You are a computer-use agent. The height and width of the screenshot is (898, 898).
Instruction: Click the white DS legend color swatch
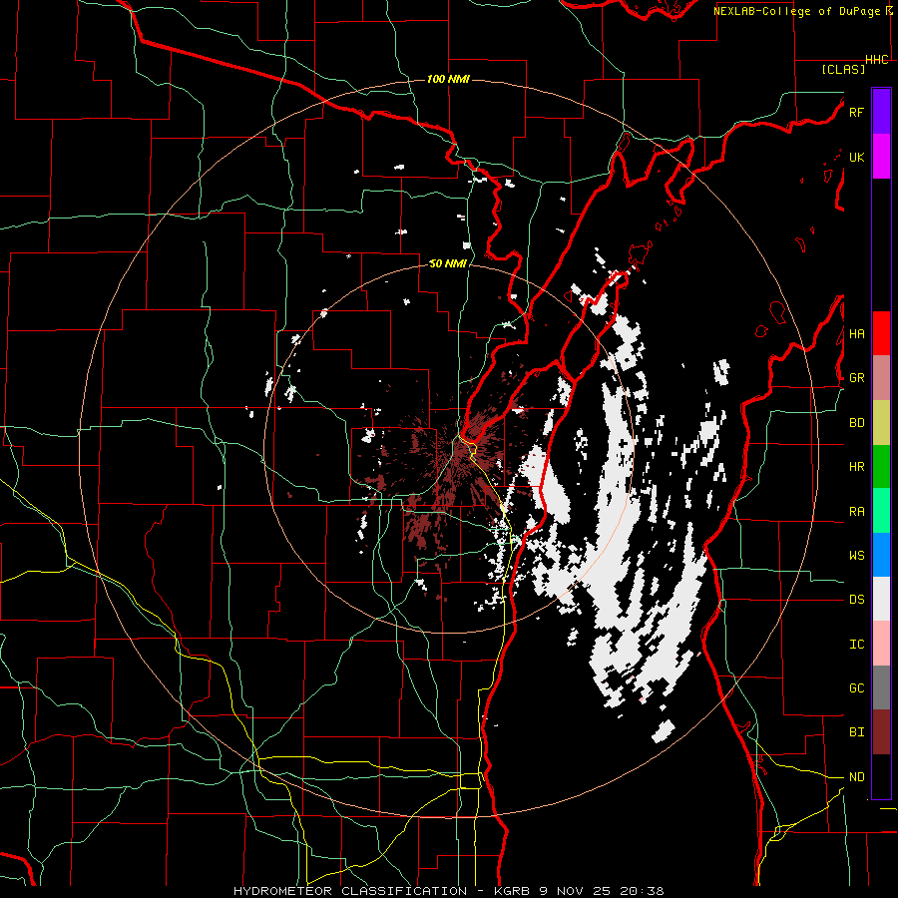[x=881, y=599]
